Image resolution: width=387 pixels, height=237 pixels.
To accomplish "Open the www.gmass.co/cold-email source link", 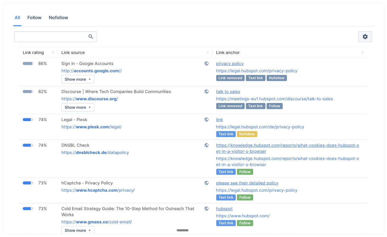I will pos(97,222).
